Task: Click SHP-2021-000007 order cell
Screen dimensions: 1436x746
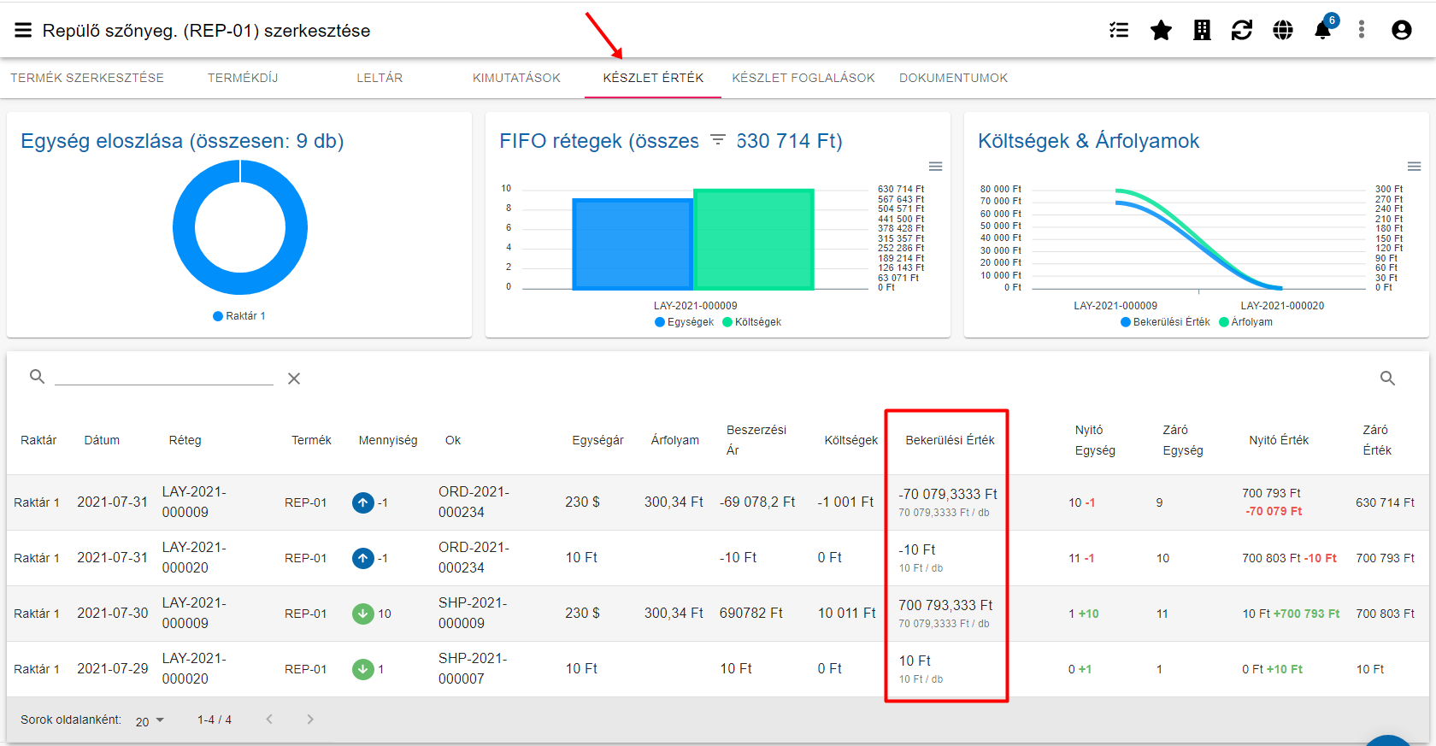Action: [473, 669]
